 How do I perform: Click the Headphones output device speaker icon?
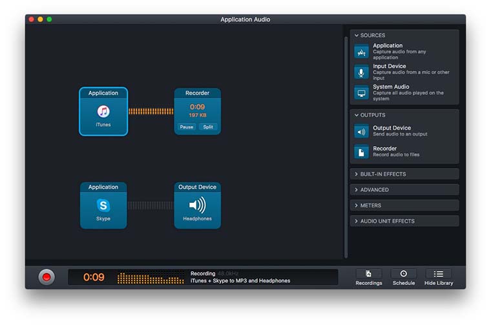click(x=197, y=205)
